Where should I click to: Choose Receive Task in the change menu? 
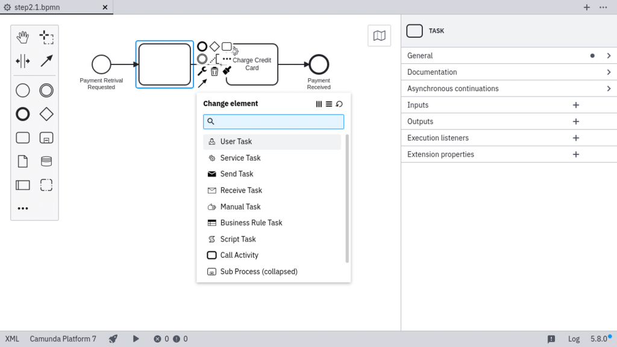coord(272,190)
